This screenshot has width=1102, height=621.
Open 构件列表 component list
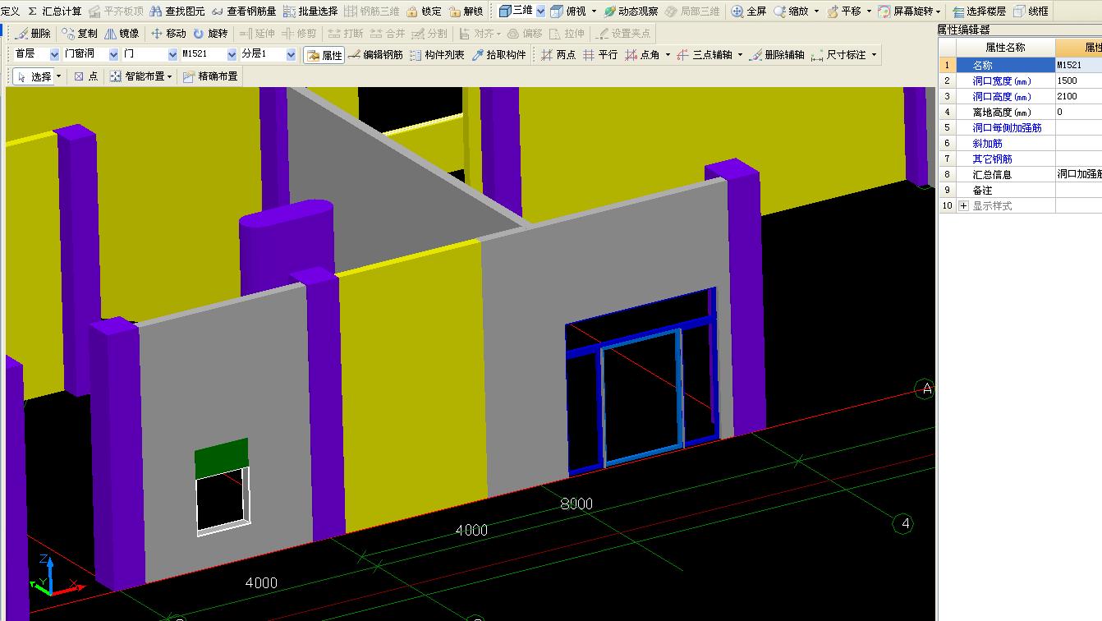tap(437, 55)
